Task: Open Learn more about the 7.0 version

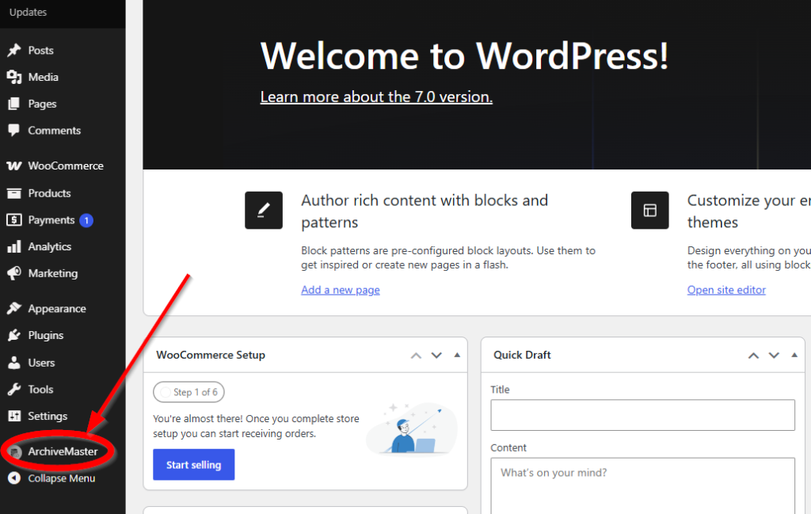Action: [x=376, y=97]
